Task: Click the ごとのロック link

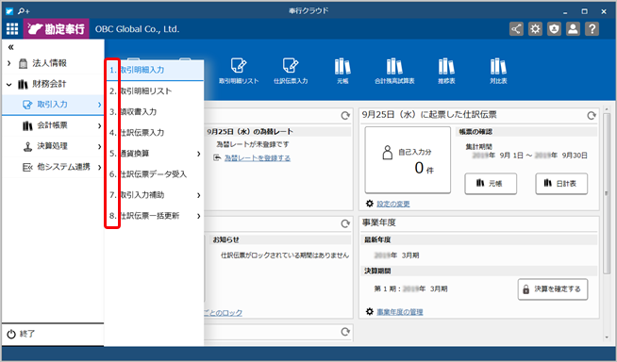Action: pos(223,313)
